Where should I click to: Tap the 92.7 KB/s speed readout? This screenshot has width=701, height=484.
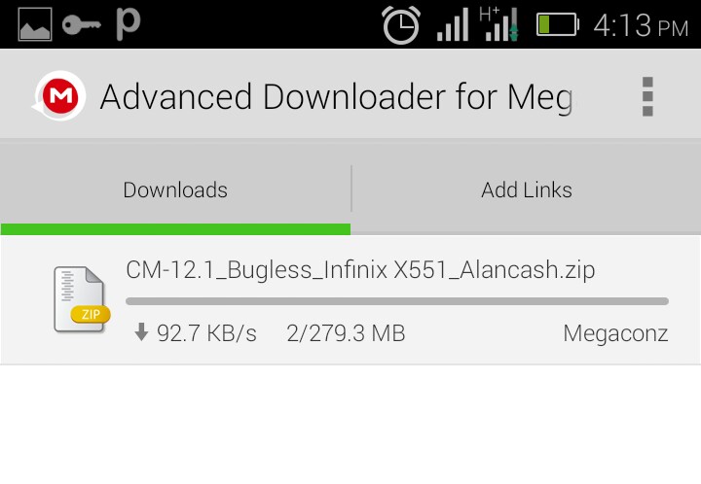tap(206, 333)
